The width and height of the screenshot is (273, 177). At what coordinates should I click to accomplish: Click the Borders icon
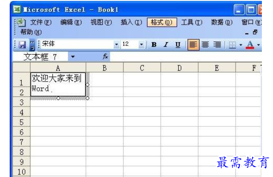pos(232,45)
